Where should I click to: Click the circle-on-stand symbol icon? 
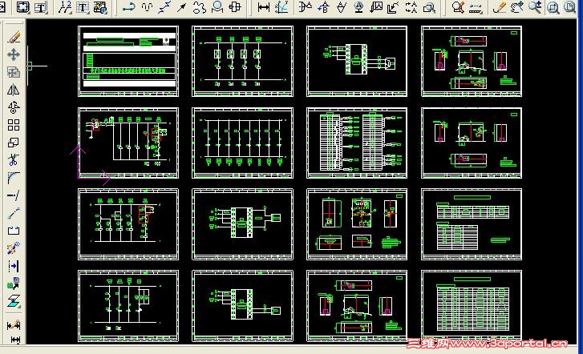click(x=217, y=7)
